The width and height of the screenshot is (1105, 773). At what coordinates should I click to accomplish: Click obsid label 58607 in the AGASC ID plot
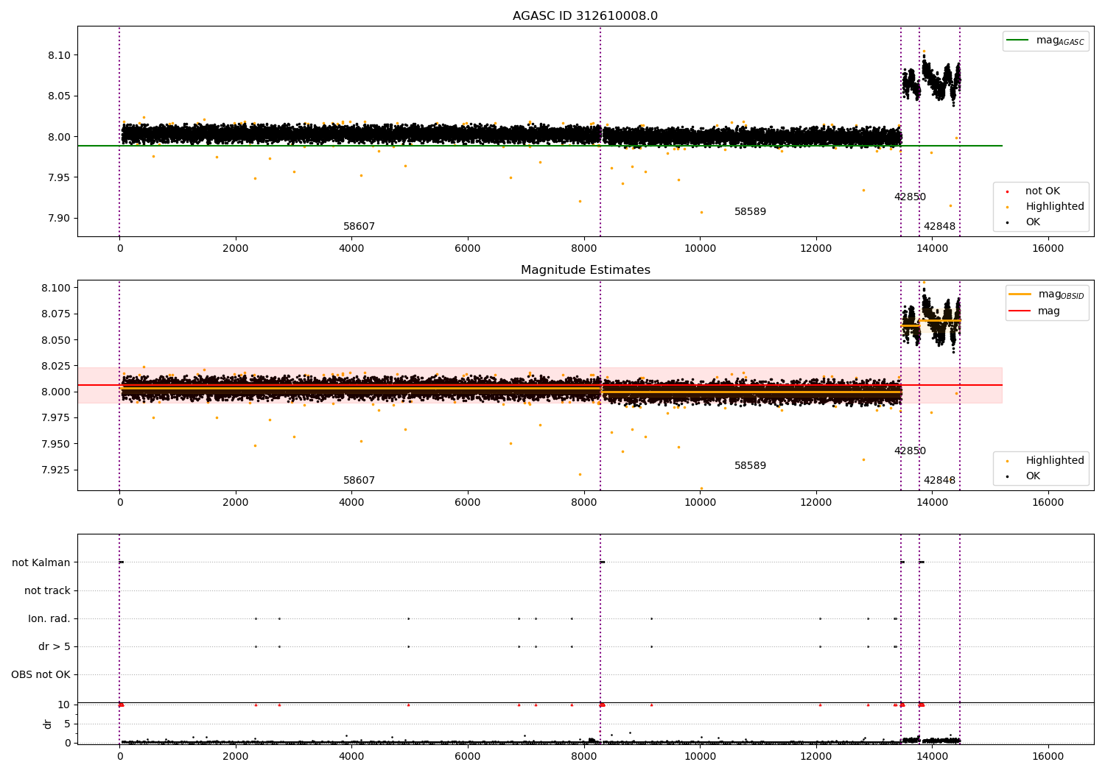[x=359, y=227]
